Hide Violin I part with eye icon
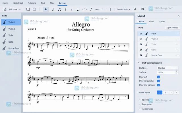 pyautogui.click(x=141, y=34)
